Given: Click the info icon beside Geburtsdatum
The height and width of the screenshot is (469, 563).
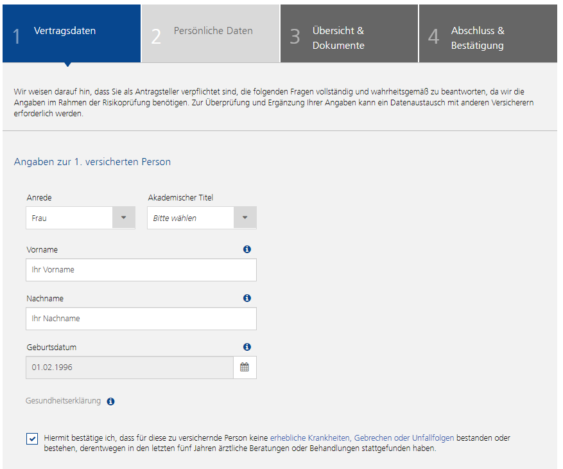Looking at the screenshot, I should (x=247, y=347).
